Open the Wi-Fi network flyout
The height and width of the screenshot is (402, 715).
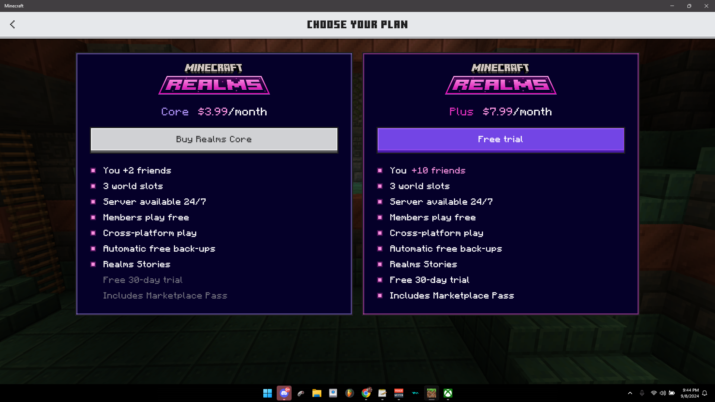654,393
